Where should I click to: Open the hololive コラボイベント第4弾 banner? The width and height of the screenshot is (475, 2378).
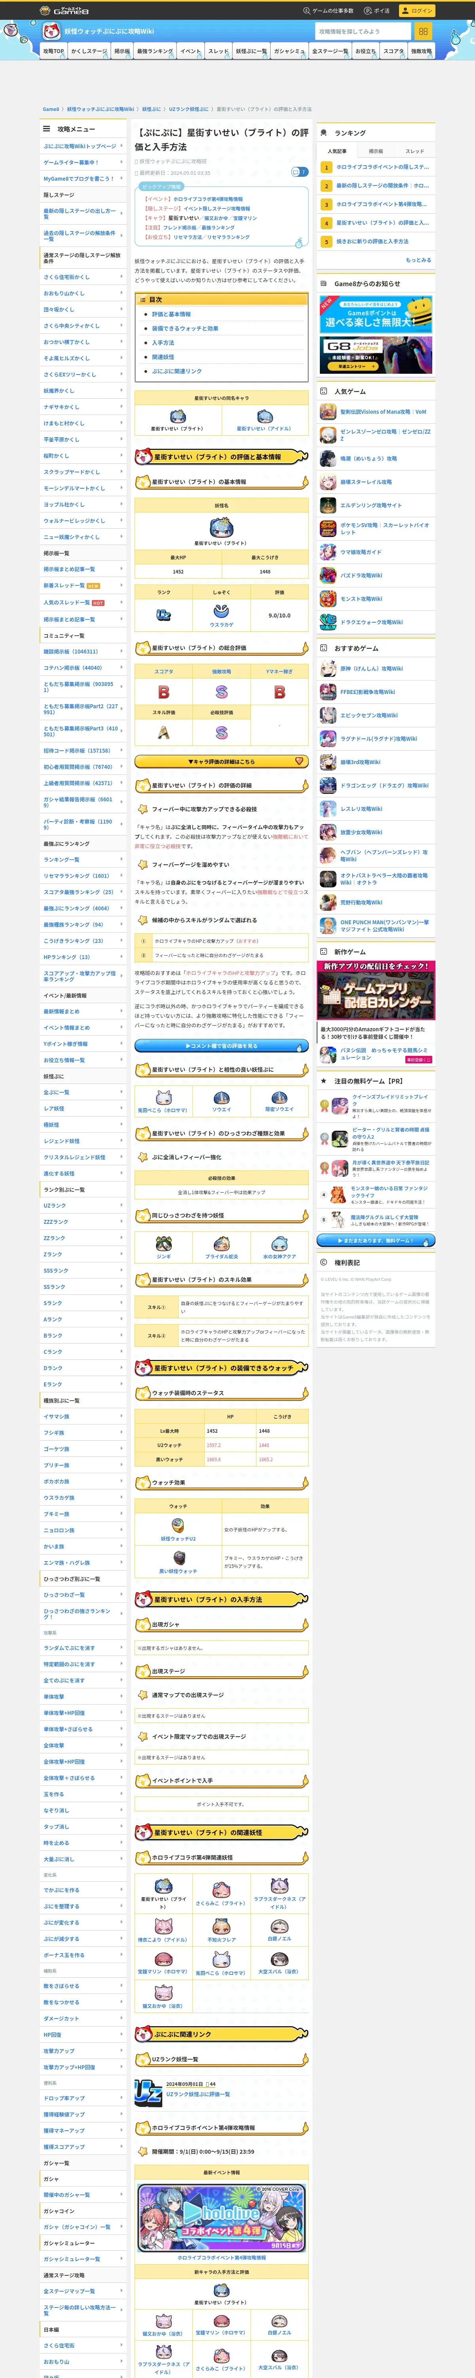[x=221, y=2217]
